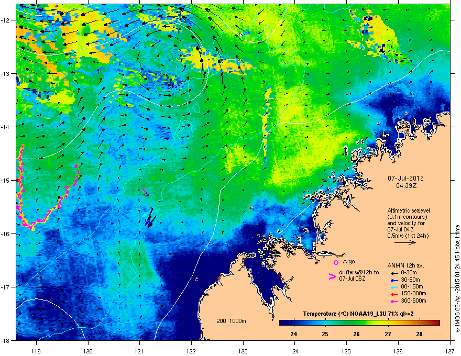Click the time label 04:39Z
Screen dimensions: 461x356
click(406, 186)
